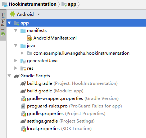Click the Gradle Scripts elephant icon
Viewport: 146px width, 138px height.
(17, 76)
